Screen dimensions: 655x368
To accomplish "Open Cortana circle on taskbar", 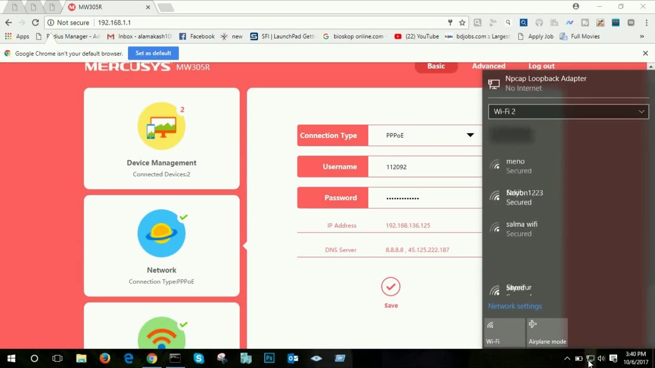I will 34,358.
